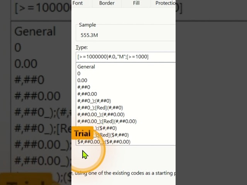Click inside the Type format code field
The width and height of the screenshot is (247, 185).
pyautogui.click(x=126, y=57)
